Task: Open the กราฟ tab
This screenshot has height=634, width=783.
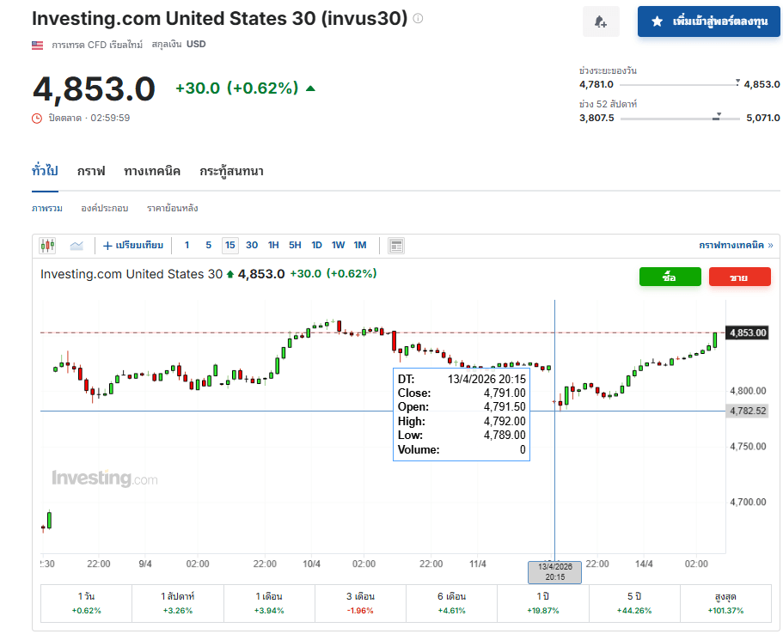Action: [91, 171]
